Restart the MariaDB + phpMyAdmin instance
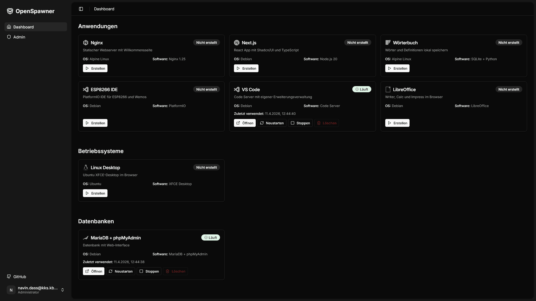 [x=121, y=271]
